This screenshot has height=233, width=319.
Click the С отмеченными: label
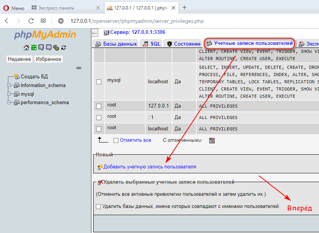[x=182, y=140]
